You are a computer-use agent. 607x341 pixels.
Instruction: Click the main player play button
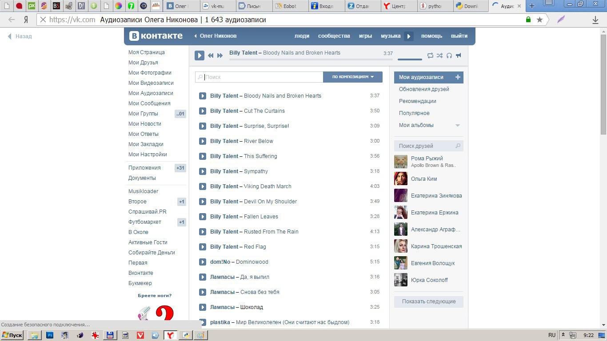click(200, 56)
